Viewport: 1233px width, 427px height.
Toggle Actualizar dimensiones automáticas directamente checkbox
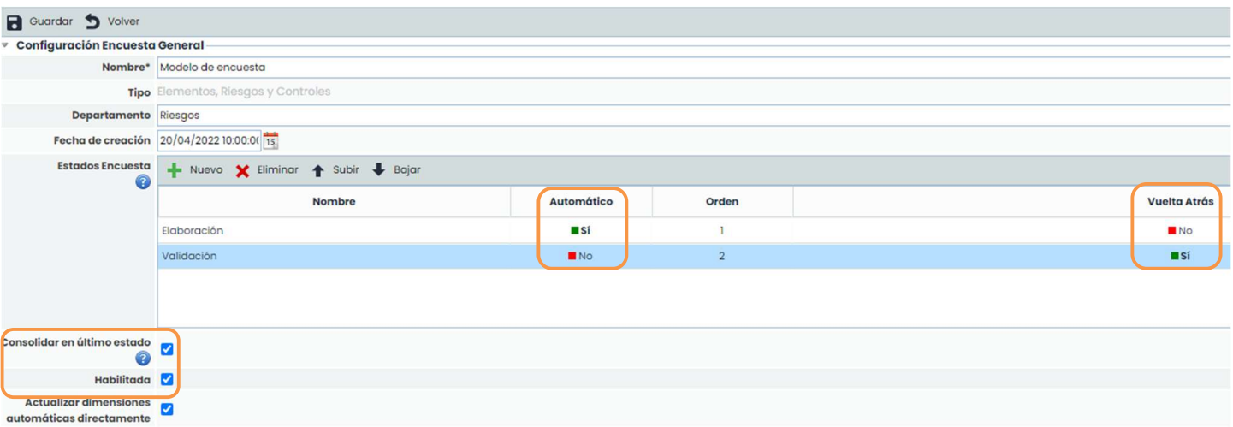click(167, 409)
